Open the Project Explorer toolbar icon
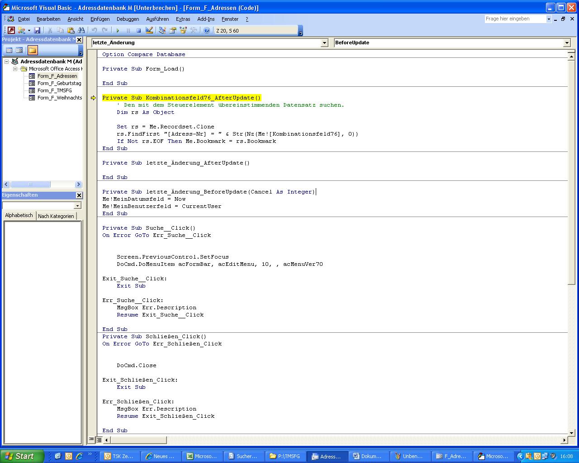 162,30
